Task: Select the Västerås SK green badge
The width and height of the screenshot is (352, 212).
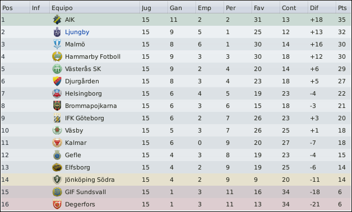Action: click(57, 69)
